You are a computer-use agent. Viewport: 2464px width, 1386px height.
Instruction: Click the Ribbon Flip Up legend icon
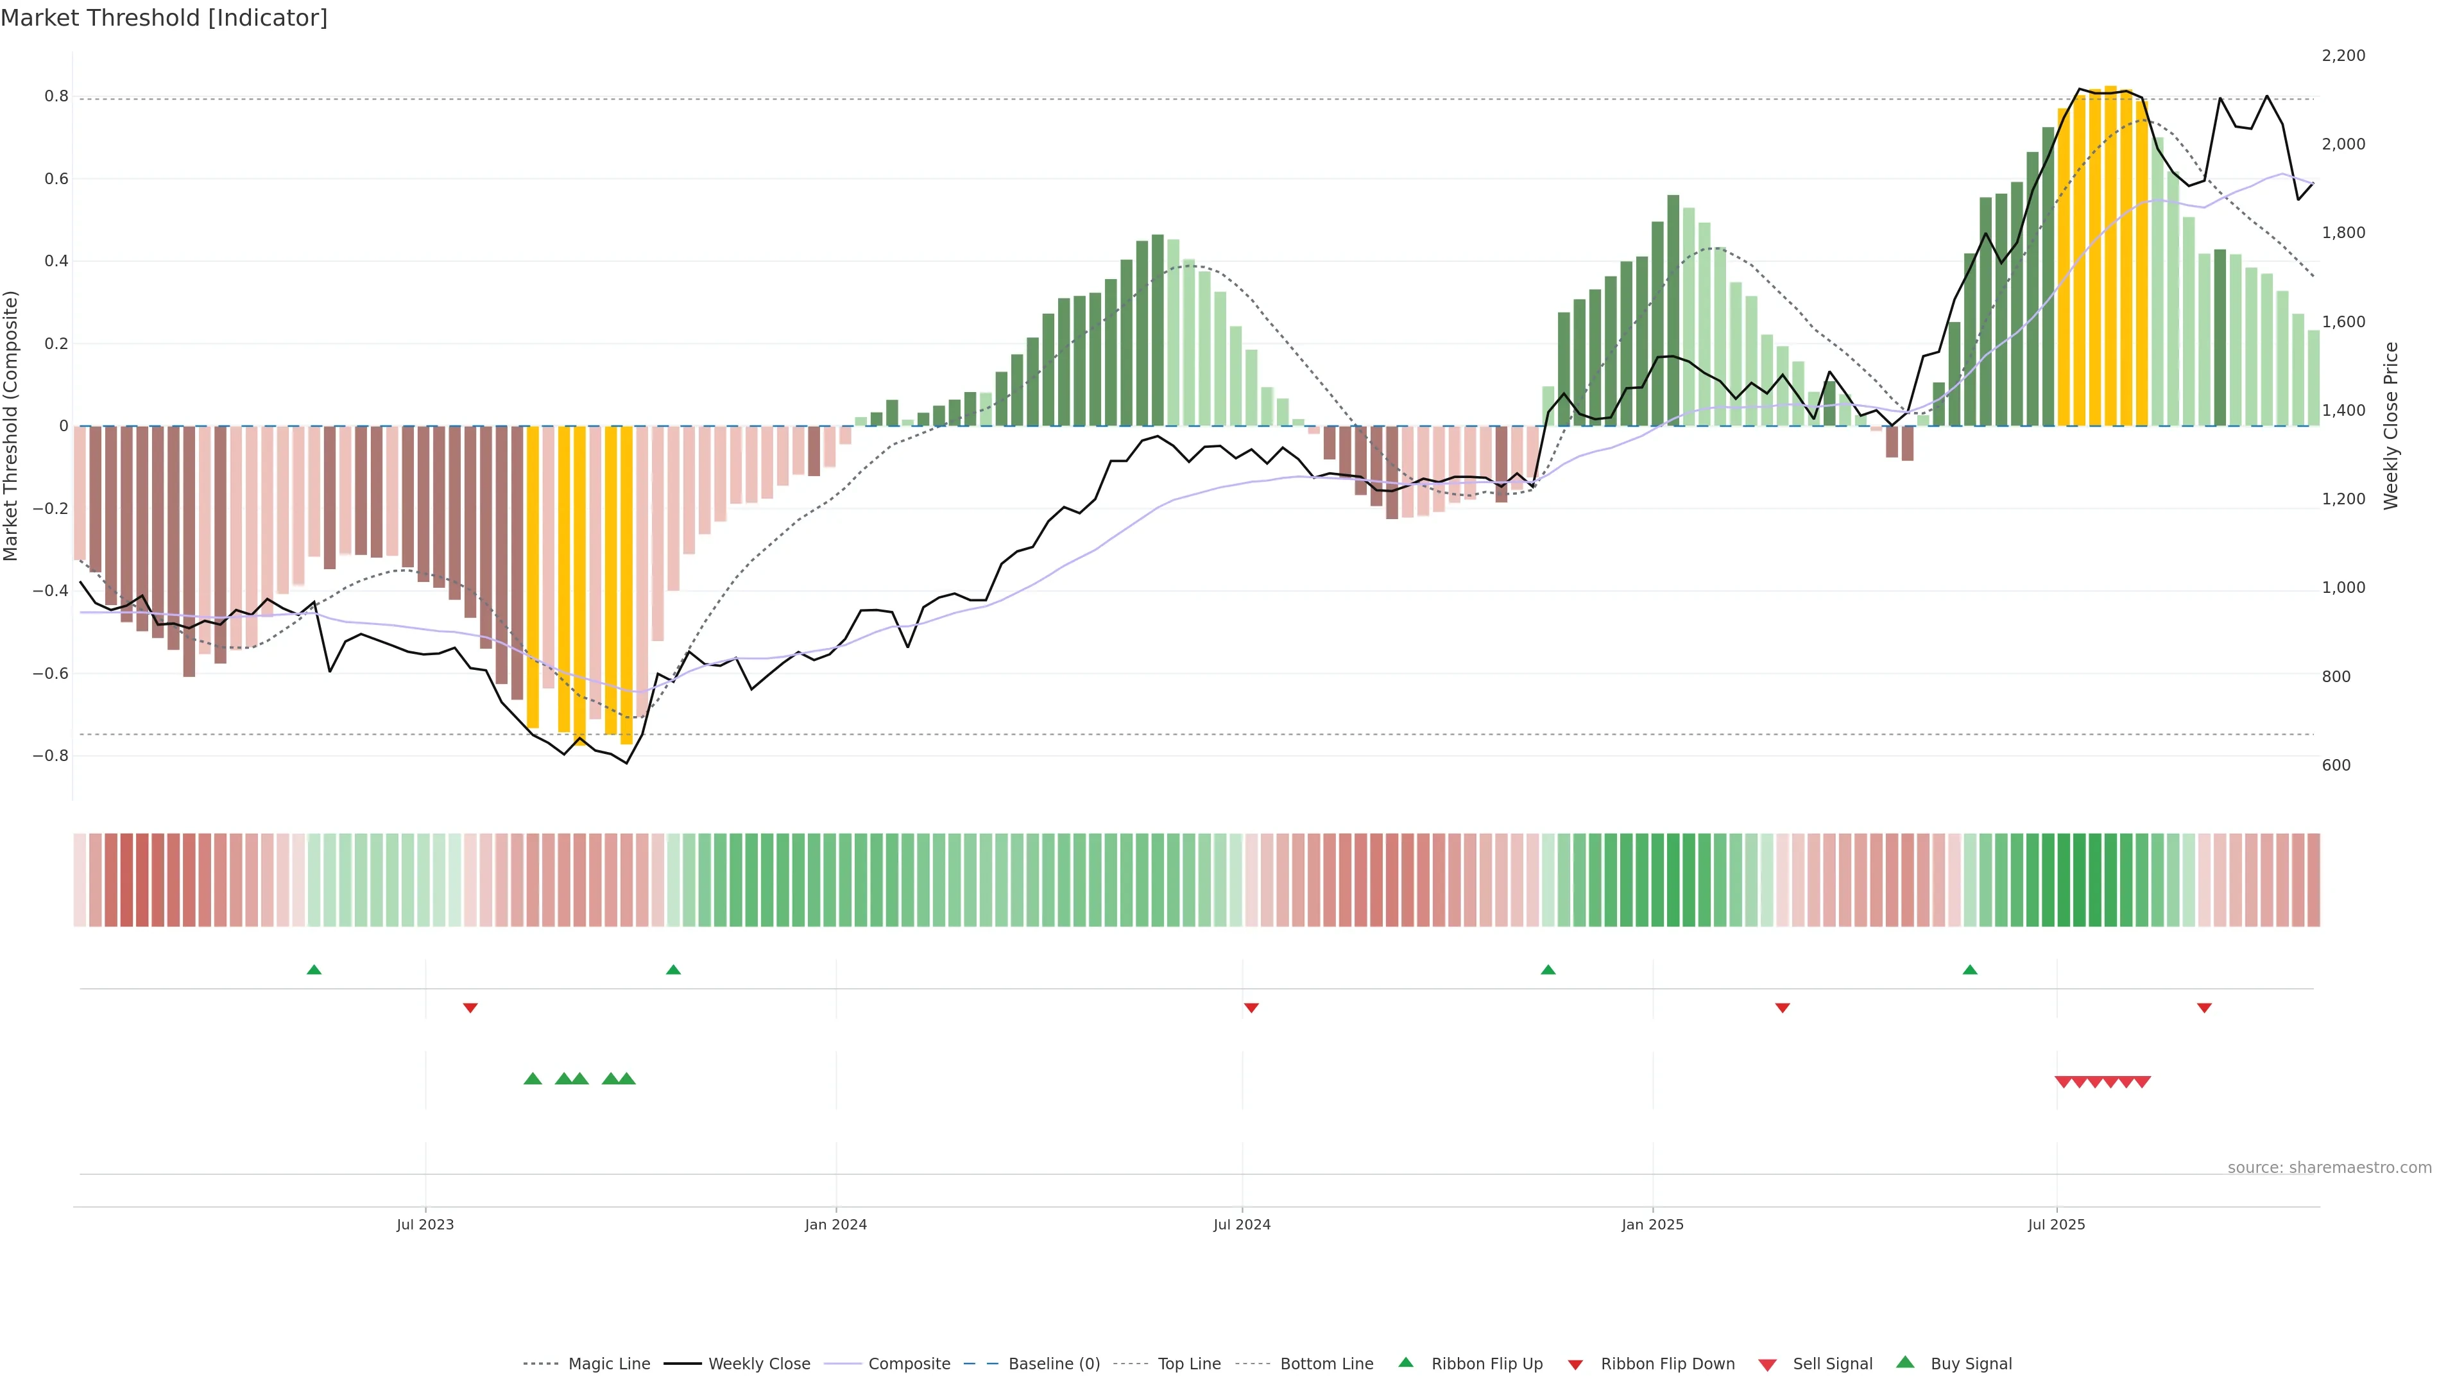(1405, 1362)
